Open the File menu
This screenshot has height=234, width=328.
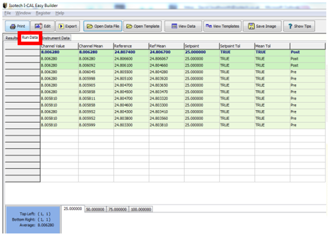point(8,13)
